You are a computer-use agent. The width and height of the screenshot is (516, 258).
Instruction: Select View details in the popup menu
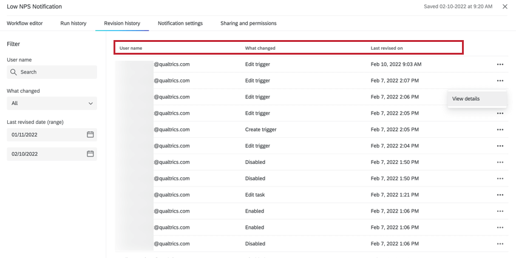coord(466,99)
